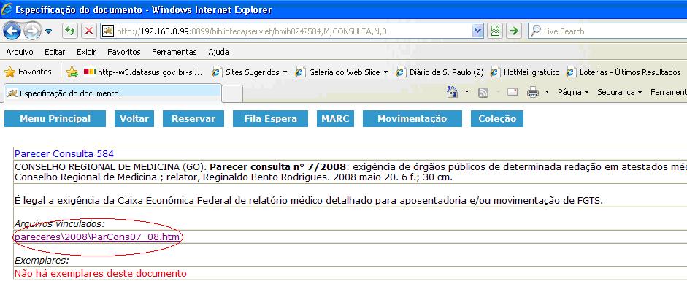This screenshot has width=687, height=284.
Task: Click the Reservar button
Action: [x=193, y=119]
